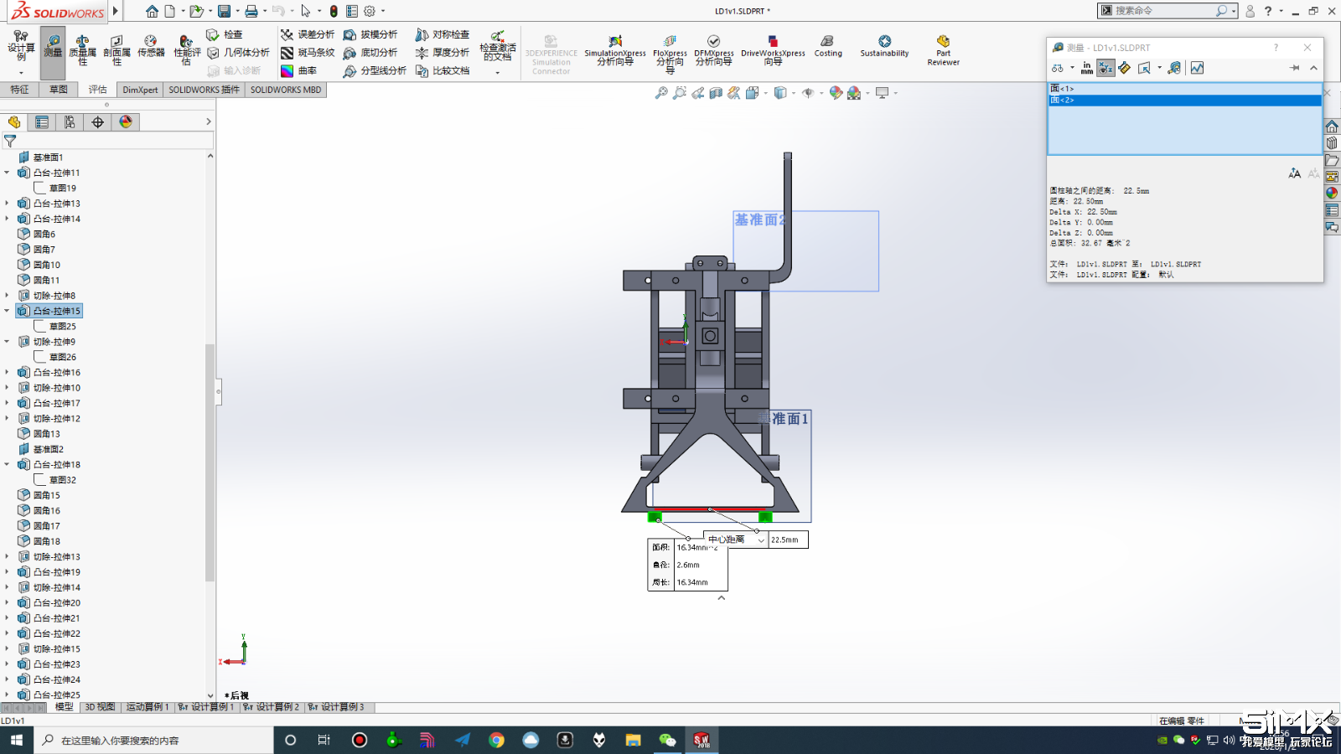
Task: Open 质量属性 mass properties
Action: (x=82, y=50)
